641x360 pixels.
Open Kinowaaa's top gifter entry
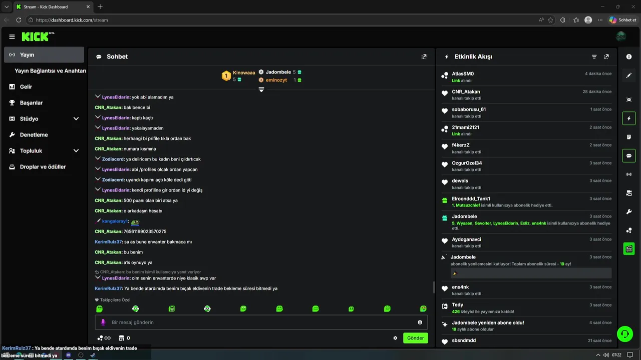tap(238, 75)
